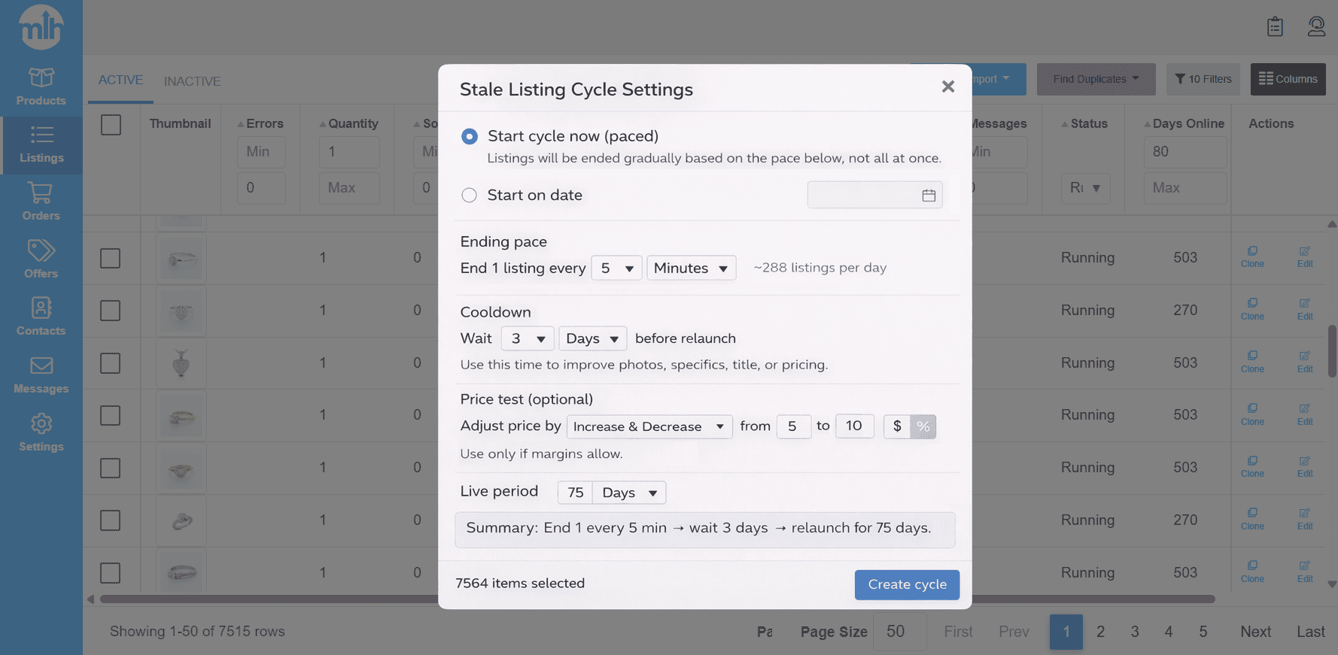Switch to the INACTIVE tab
The height and width of the screenshot is (655, 1338).
point(193,81)
